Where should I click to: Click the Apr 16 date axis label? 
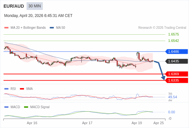point(32,123)
